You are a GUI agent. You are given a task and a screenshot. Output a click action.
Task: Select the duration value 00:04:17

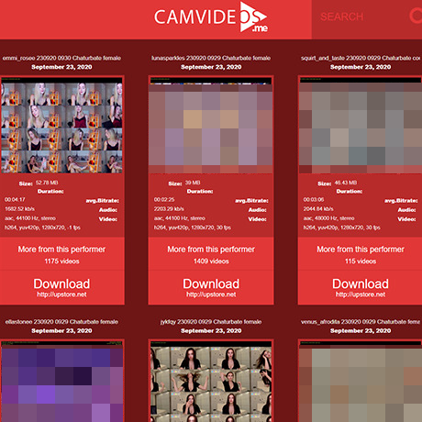click(15, 200)
